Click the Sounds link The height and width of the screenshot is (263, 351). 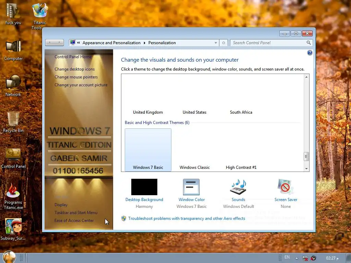[x=239, y=200]
